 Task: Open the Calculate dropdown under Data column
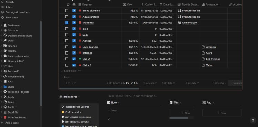click(x=168, y=83)
